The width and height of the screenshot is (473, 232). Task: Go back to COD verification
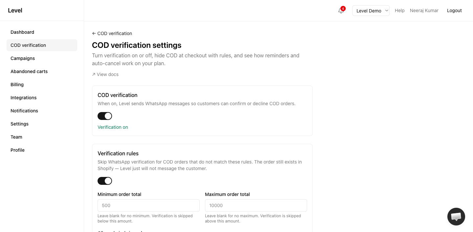[x=112, y=33]
